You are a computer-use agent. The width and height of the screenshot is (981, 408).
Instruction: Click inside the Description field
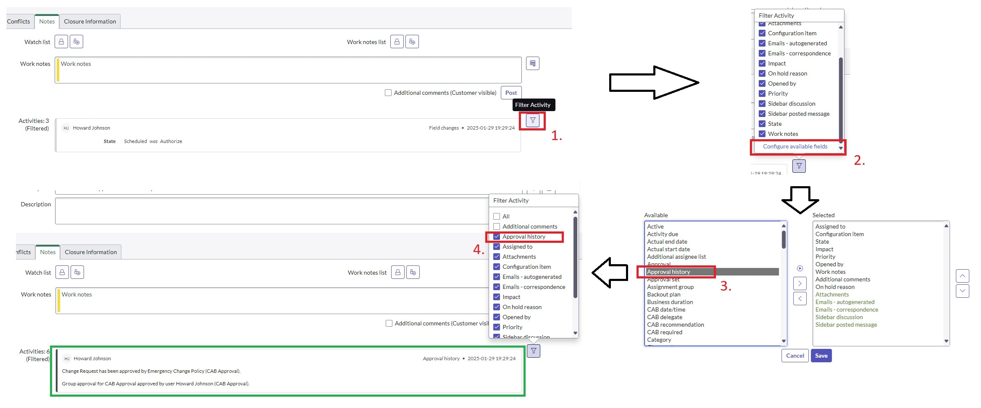269,211
